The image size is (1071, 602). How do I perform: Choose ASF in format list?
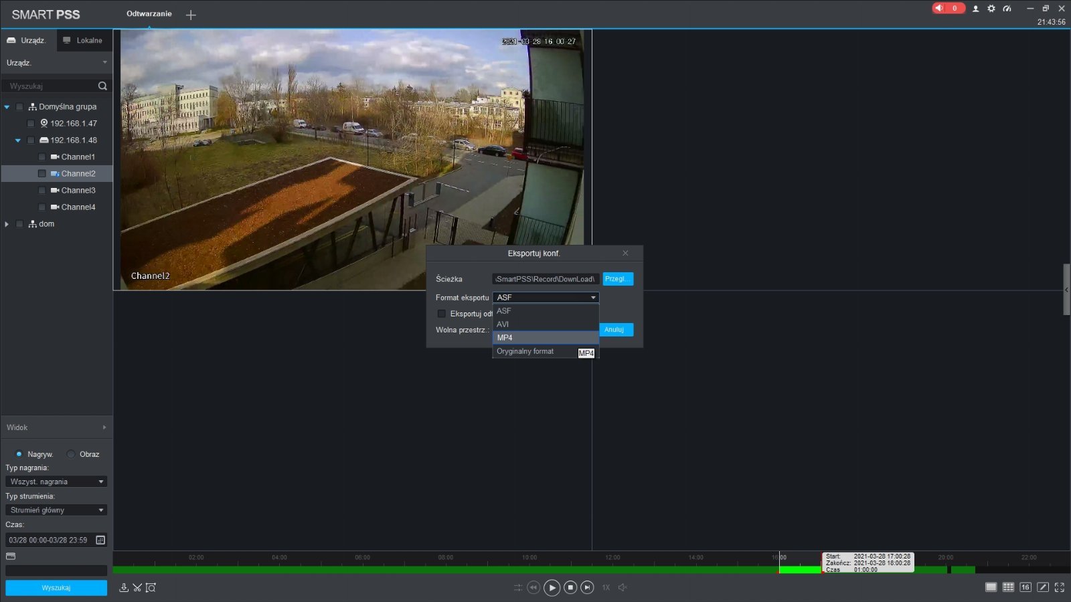click(546, 311)
